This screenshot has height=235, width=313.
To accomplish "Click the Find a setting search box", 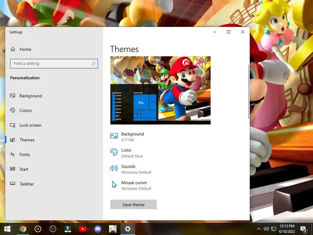I will click(x=54, y=64).
